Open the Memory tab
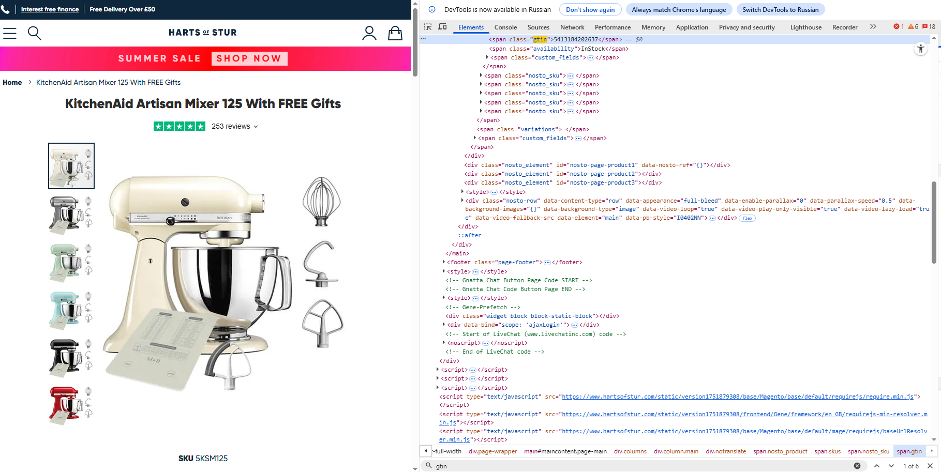Screen dimensions: 941x472 [653, 27]
